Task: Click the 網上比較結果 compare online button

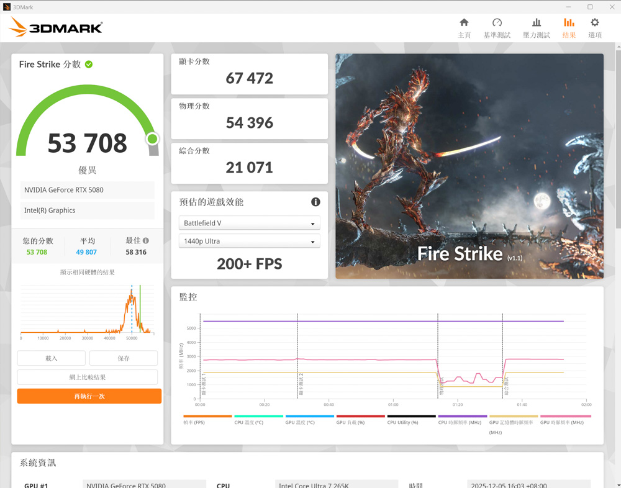Action: pyautogui.click(x=88, y=377)
